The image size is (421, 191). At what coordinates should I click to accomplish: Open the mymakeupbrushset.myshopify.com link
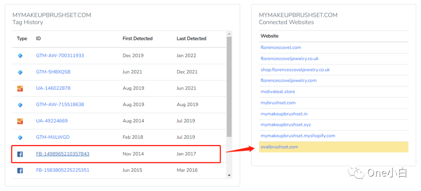[x=298, y=136]
